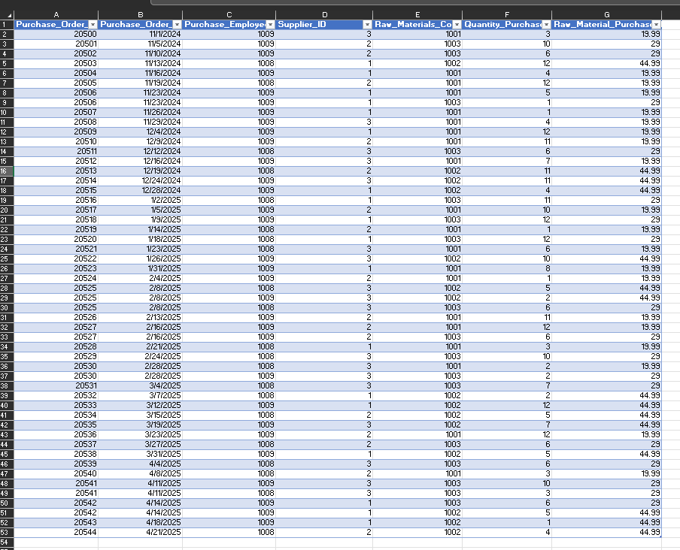Click cell containing order number 20503
Screen dimensions: 680x550
56,64
